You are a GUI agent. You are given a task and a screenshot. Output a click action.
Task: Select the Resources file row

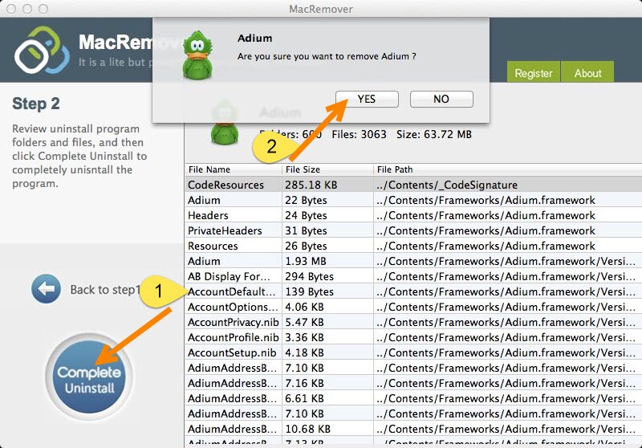(x=413, y=246)
